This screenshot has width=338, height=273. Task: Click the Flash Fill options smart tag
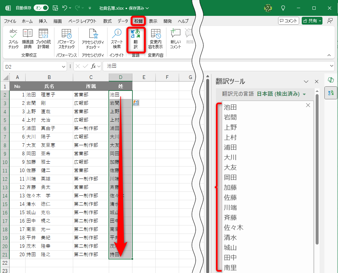pos(136,103)
